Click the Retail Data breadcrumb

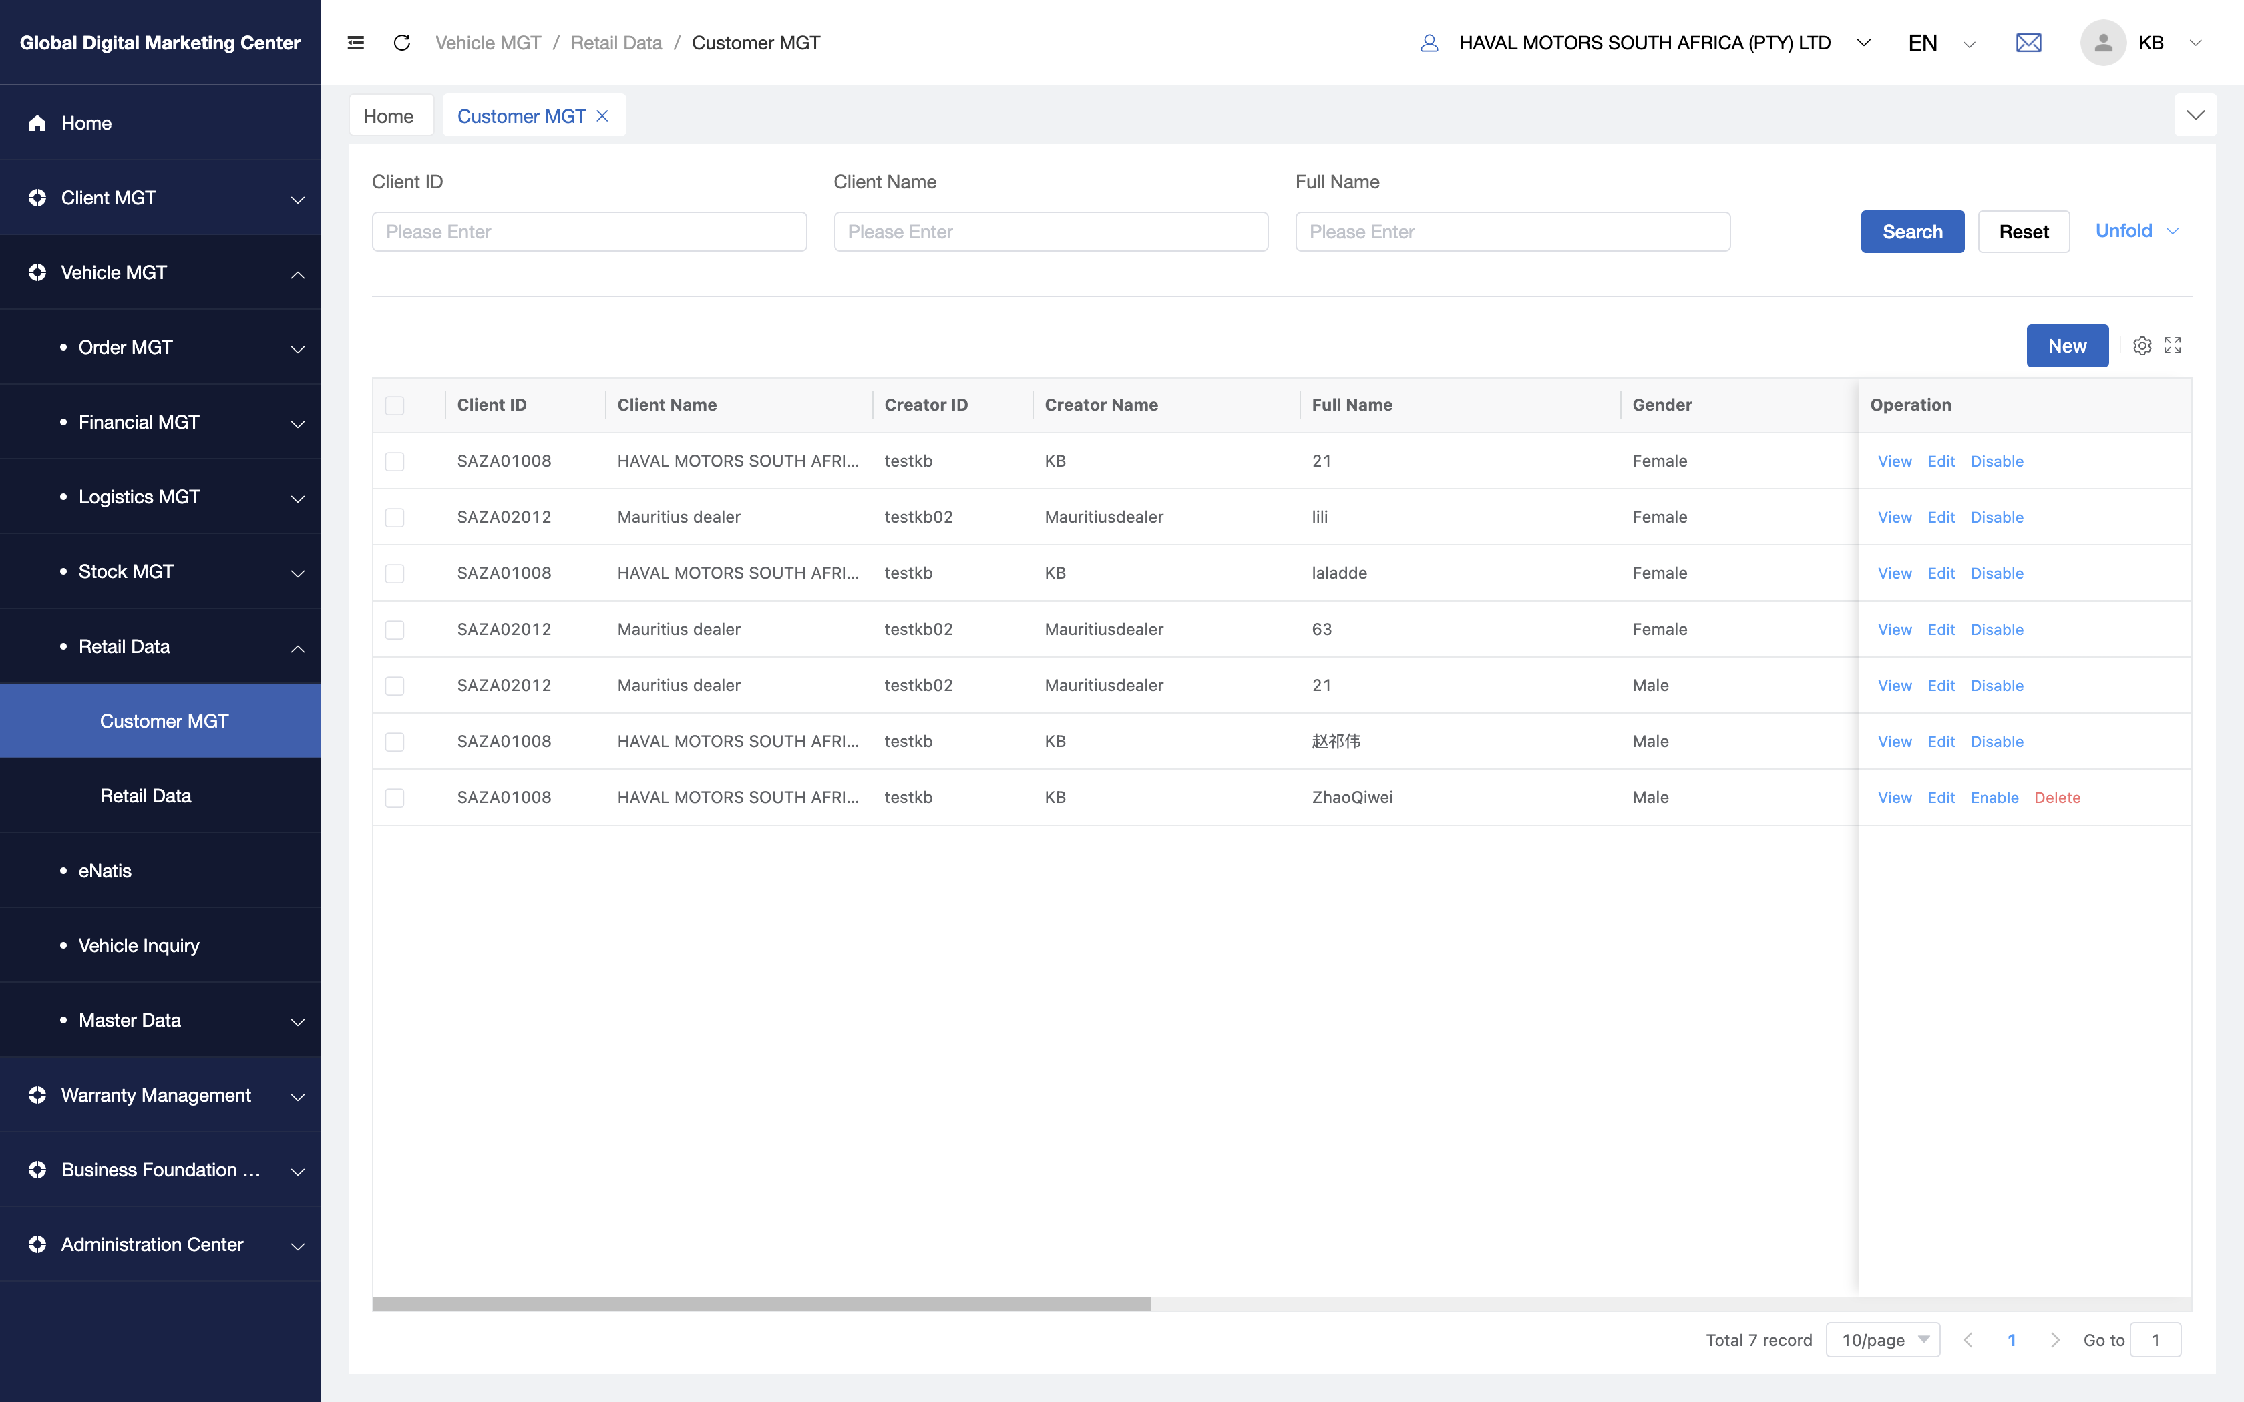[x=616, y=43]
